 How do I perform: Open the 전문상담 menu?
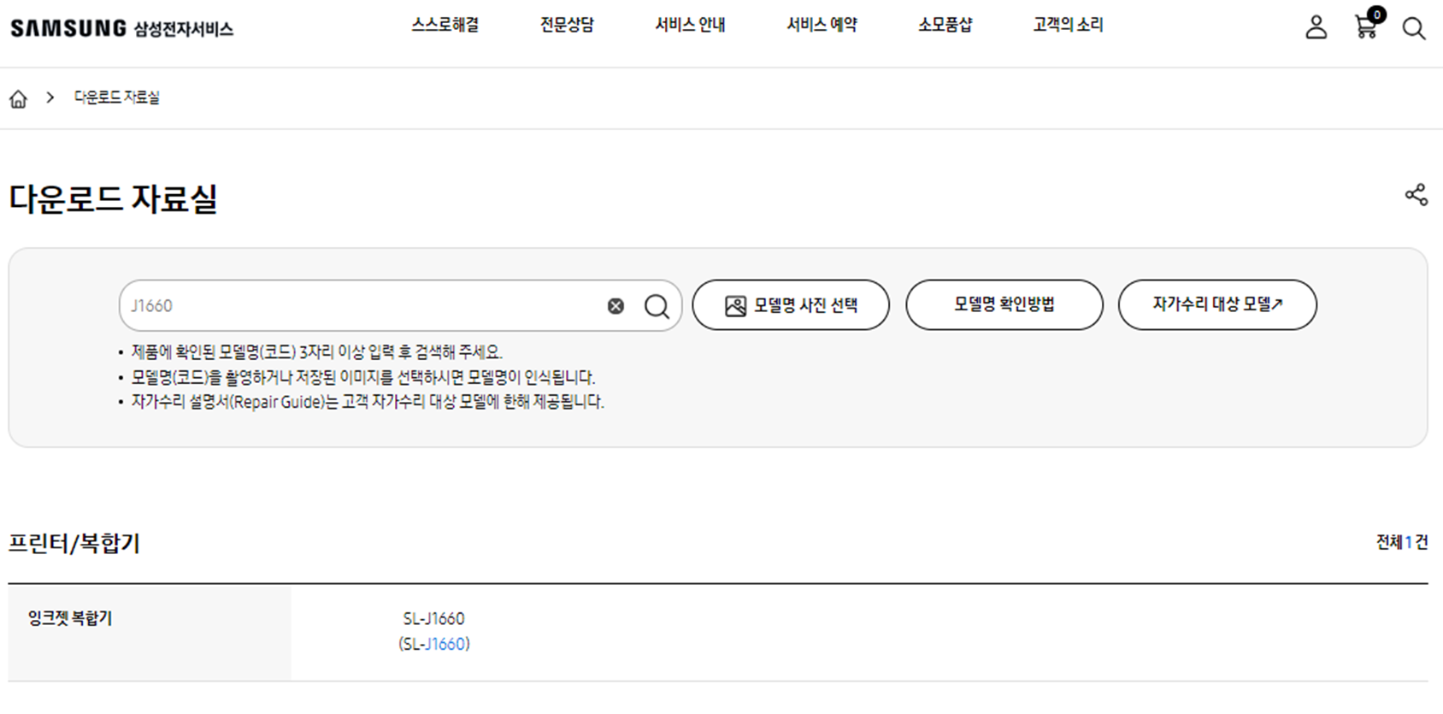tap(567, 26)
